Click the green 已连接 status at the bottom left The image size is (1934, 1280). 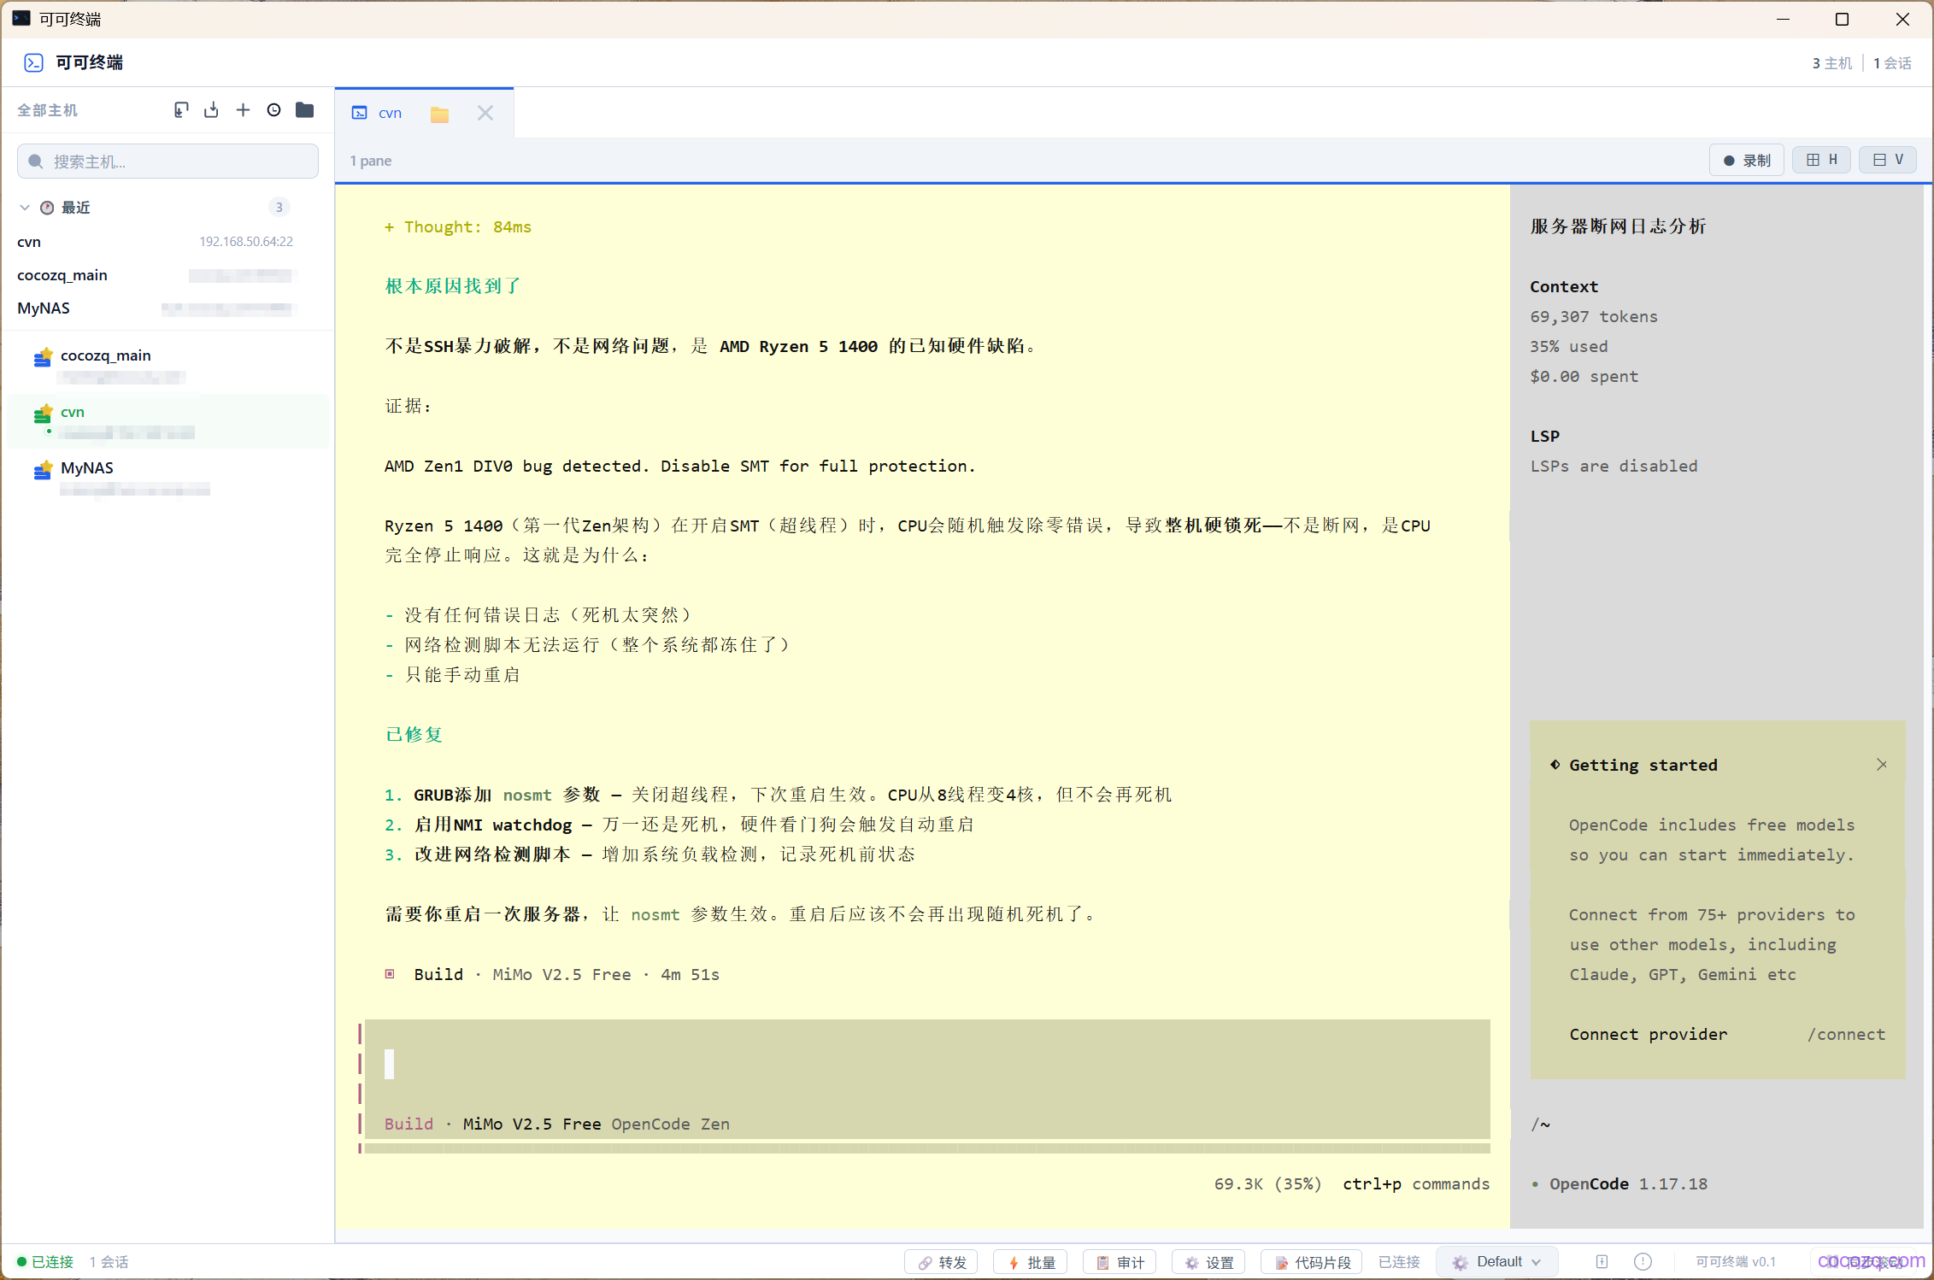45,1262
